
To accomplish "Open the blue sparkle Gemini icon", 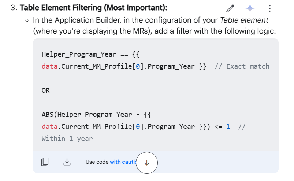I will (x=250, y=8).
